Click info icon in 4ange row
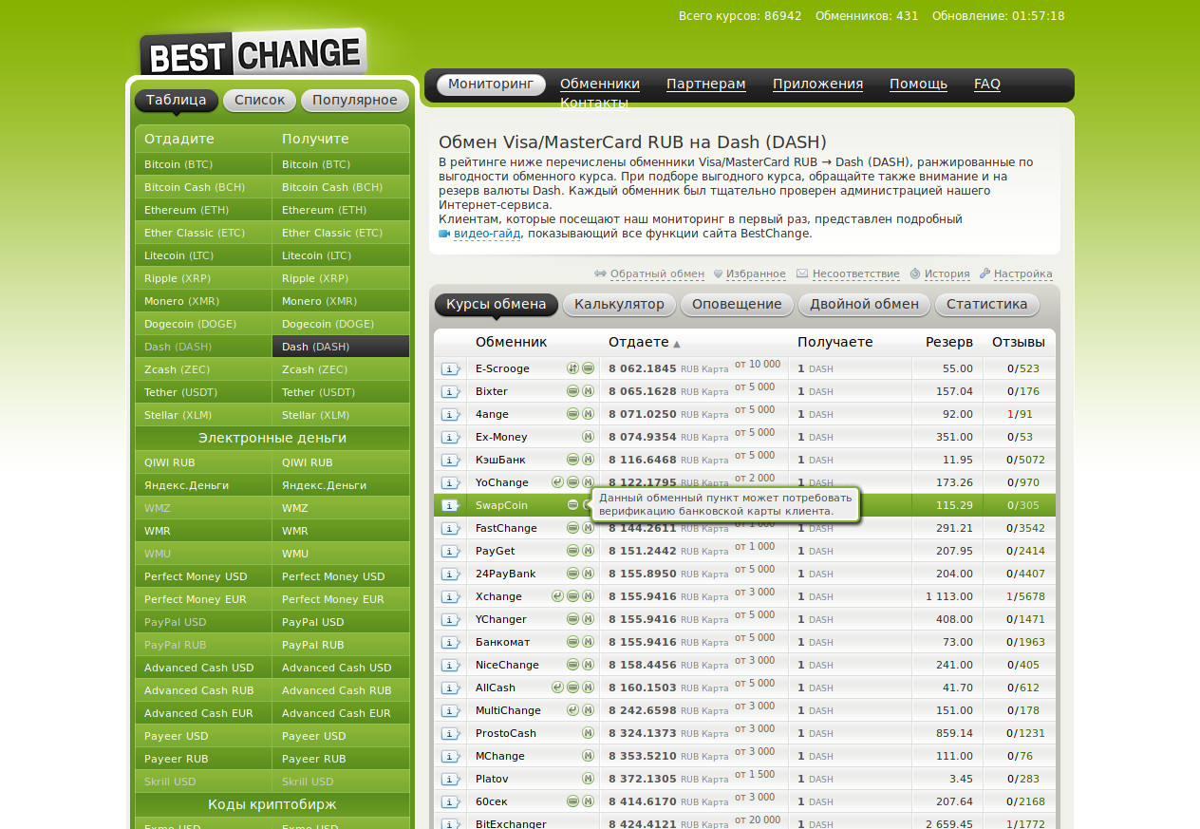1200x829 pixels. (x=451, y=414)
